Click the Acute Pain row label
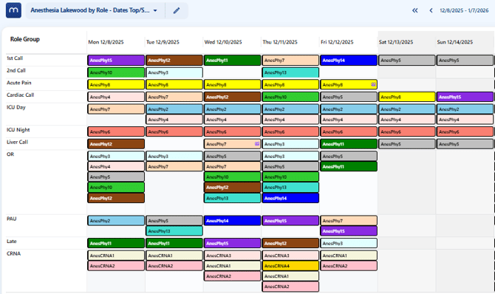Screen dimensions: 495x294 pos(19,83)
